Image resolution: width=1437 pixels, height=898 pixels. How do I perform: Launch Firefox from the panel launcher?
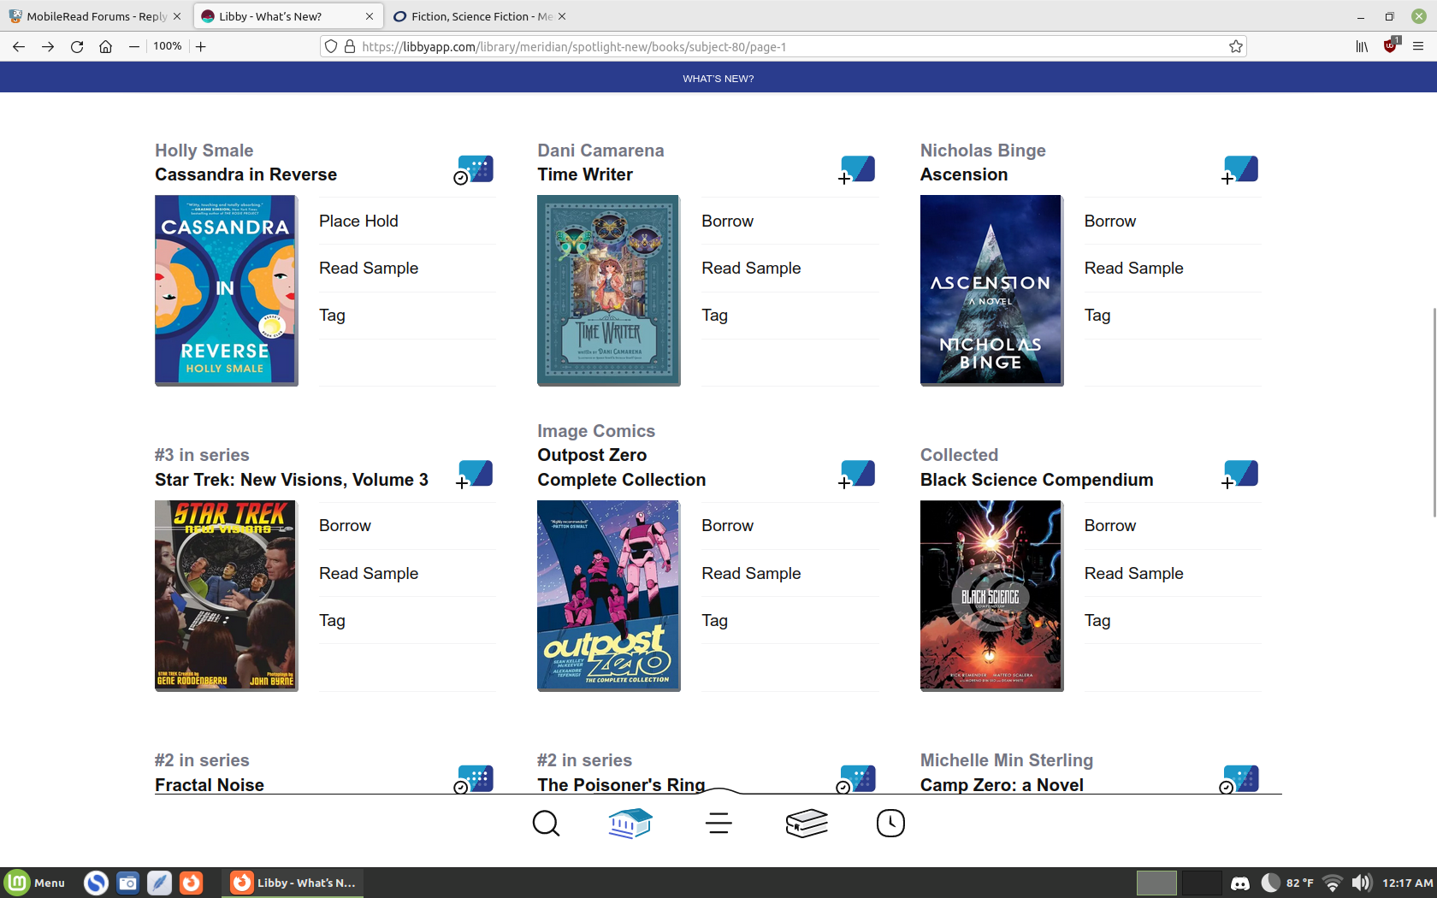pyautogui.click(x=191, y=883)
